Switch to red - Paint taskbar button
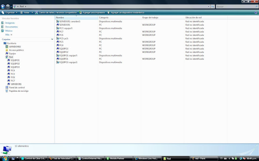Viewport: 259px width, 161px height. point(204,159)
